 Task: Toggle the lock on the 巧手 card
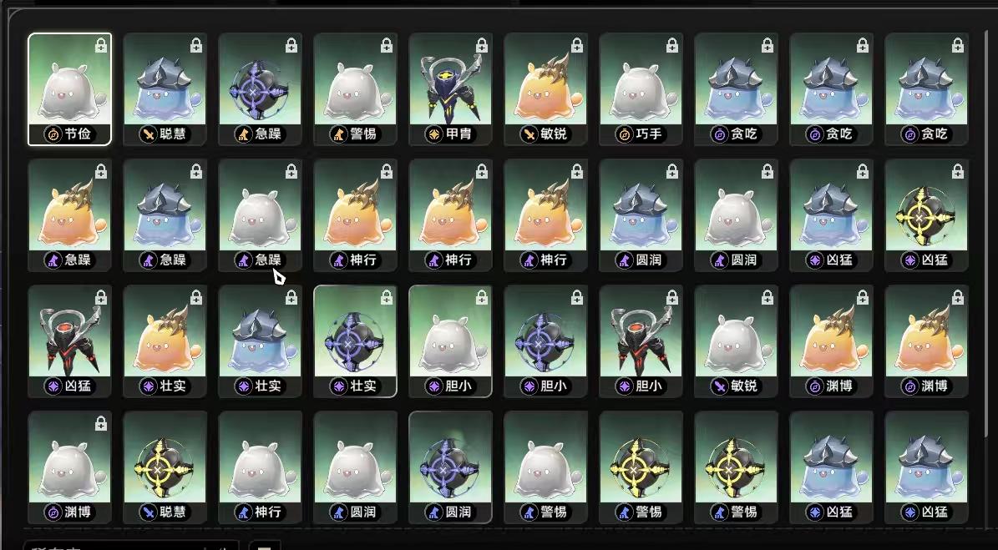pyautogui.click(x=672, y=46)
